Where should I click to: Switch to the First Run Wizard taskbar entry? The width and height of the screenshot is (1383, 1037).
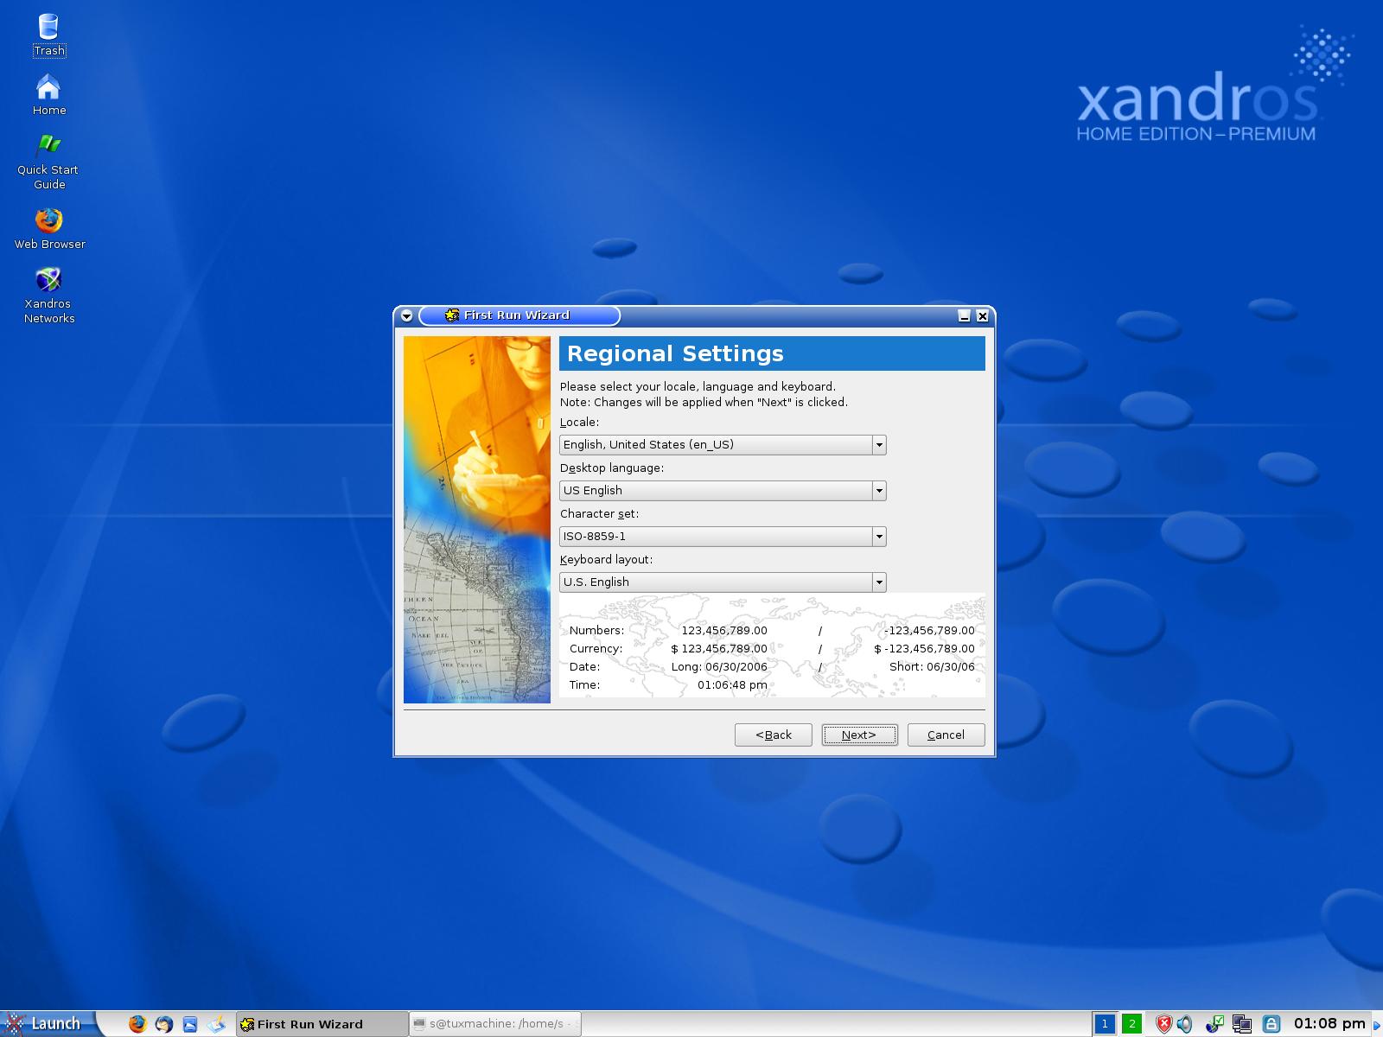322,1024
